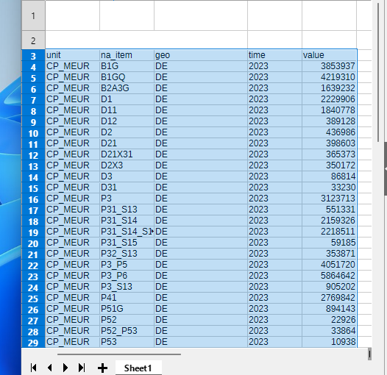Select value cell 1639232
387x375 pixels.
point(330,88)
